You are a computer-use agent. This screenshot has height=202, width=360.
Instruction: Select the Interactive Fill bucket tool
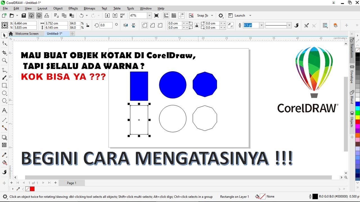point(4,162)
